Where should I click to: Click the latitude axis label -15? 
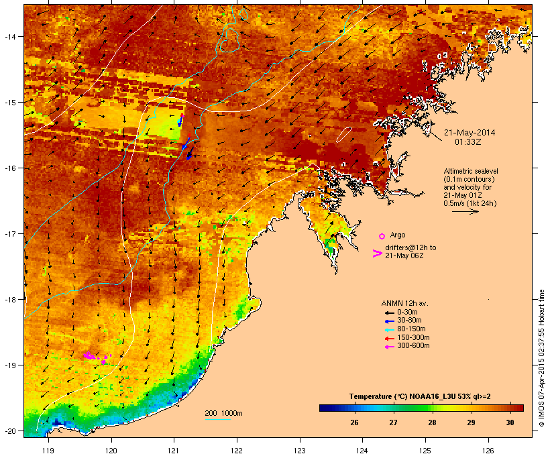click(10, 103)
